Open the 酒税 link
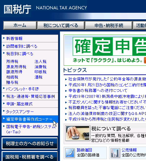Screen dimensions: 146x161 point(39,77)
